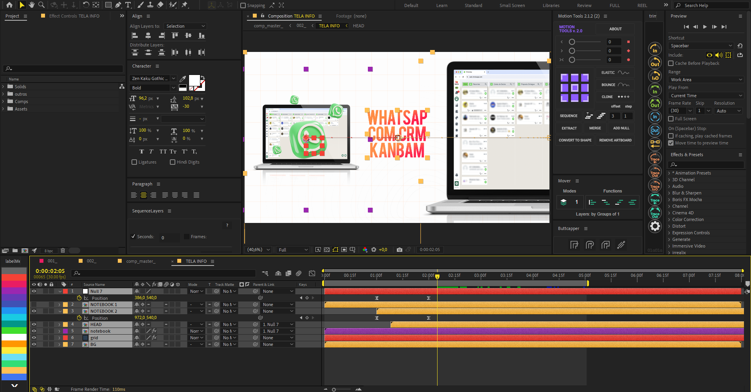The height and width of the screenshot is (392, 751).
Task: Open the Work Area range dropdown
Action: pos(706,80)
